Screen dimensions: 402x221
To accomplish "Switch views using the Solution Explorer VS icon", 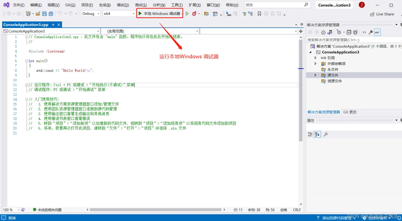I will pos(330,32).
